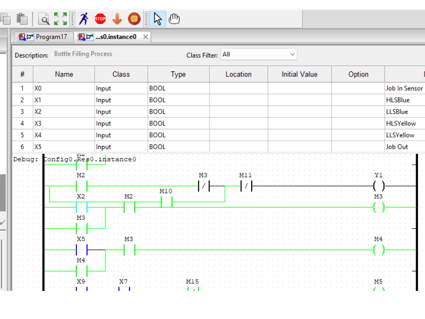
Task: Click the green fit-to-screen icon
Action: point(59,19)
